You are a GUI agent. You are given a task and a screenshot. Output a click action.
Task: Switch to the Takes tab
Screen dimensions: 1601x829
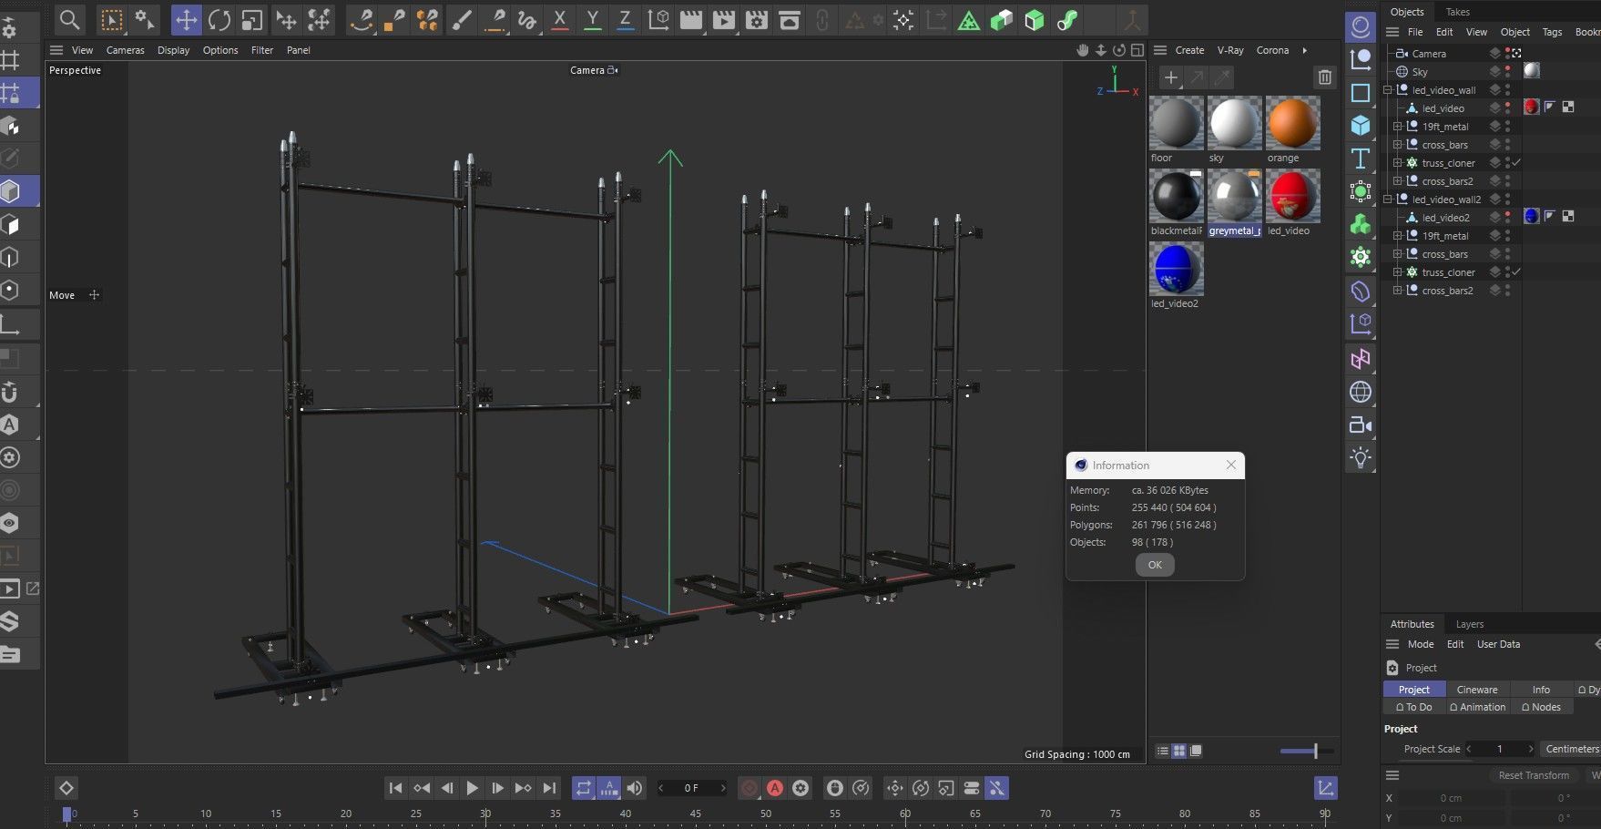pos(1458,12)
